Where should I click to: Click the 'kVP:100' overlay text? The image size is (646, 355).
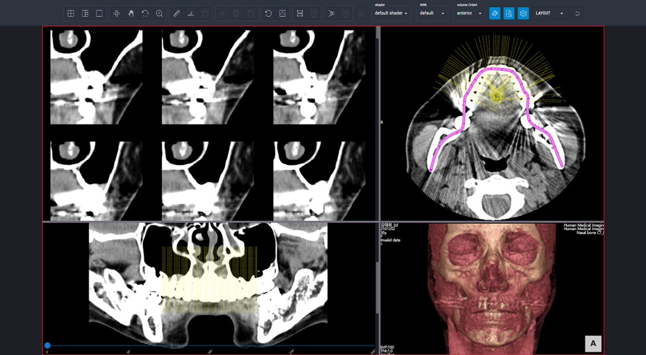coord(387,347)
